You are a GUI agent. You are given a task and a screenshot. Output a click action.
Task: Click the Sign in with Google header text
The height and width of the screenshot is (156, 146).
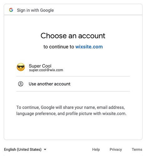pos(35,10)
